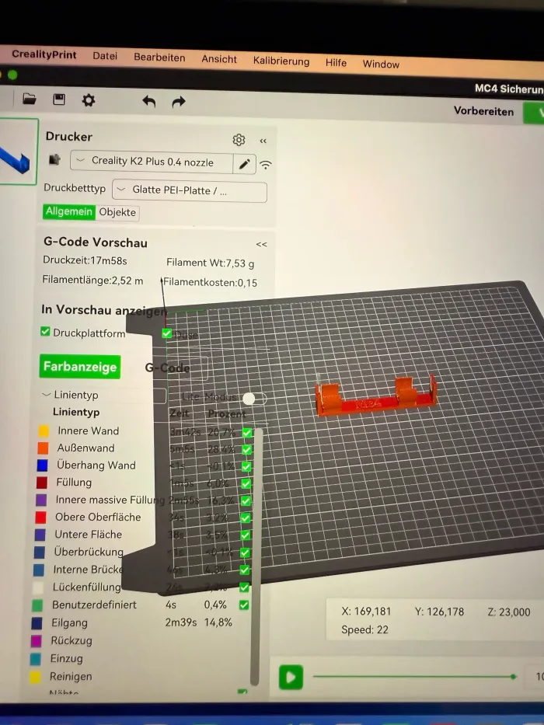Screen dimensions: 544x725
Task: Open the Kalibrierung menu
Action: pyautogui.click(x=281, y=61)
